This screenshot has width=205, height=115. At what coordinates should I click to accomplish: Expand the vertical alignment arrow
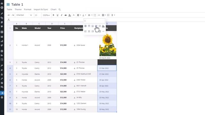click(86, 15)
